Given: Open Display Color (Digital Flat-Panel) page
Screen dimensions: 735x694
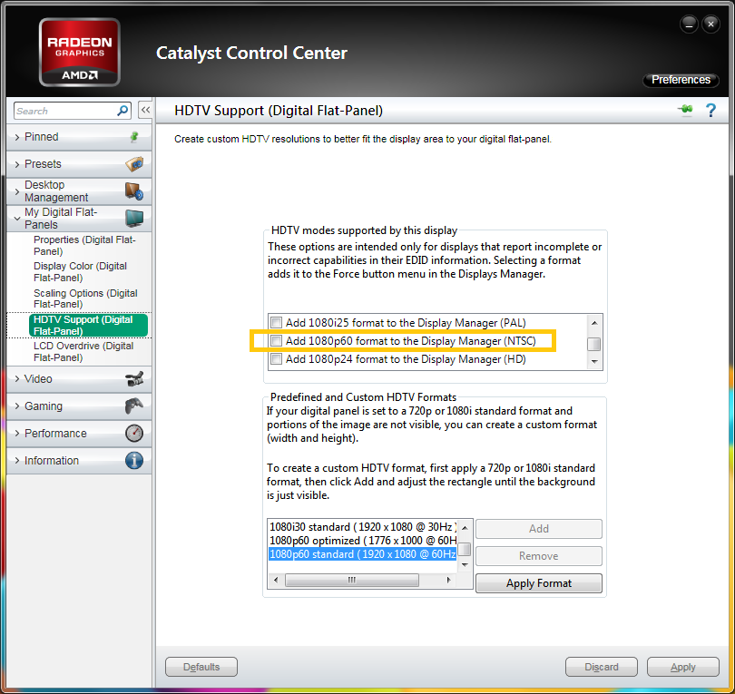Looking at the screenshot, I should 80,272.
